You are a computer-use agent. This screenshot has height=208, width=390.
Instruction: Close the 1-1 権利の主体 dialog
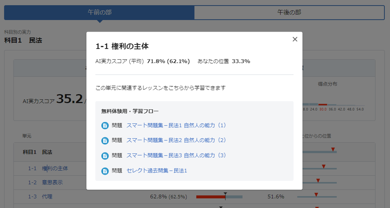[x=295, y=39]
